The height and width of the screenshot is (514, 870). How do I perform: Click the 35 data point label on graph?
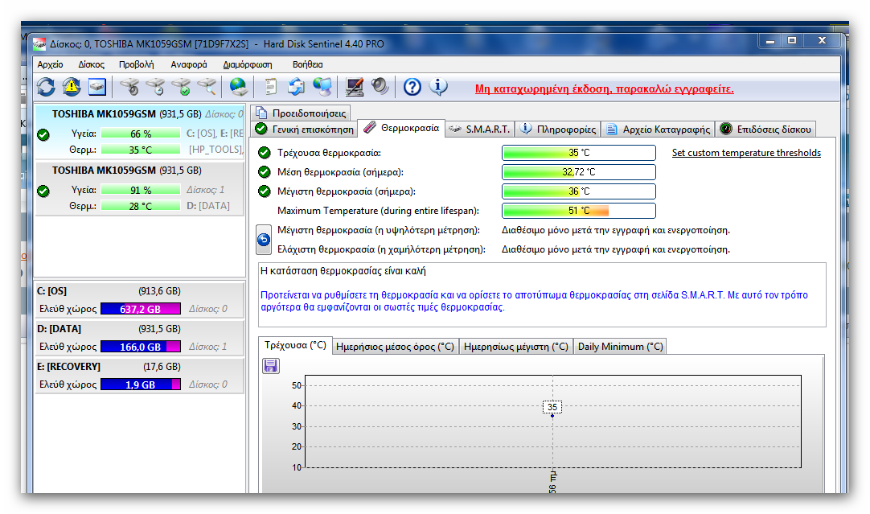[552, 407]
